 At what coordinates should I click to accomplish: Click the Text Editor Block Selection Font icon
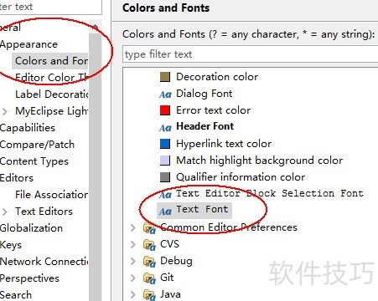(165, 195)
